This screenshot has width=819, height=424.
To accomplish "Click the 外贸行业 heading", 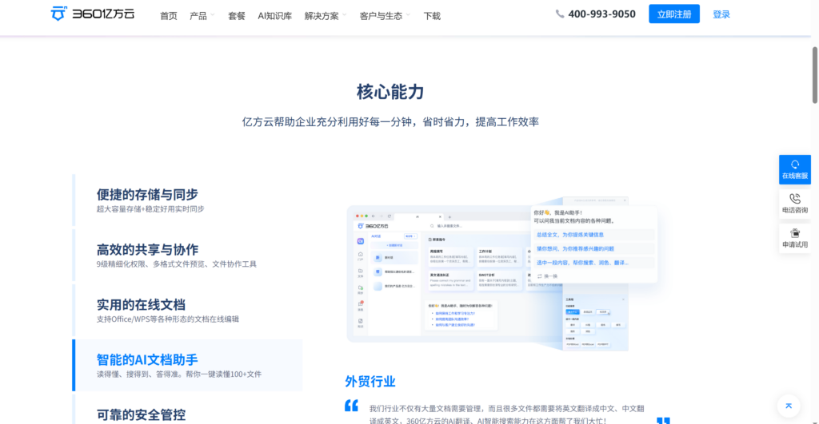I will (x=370, y=381).
